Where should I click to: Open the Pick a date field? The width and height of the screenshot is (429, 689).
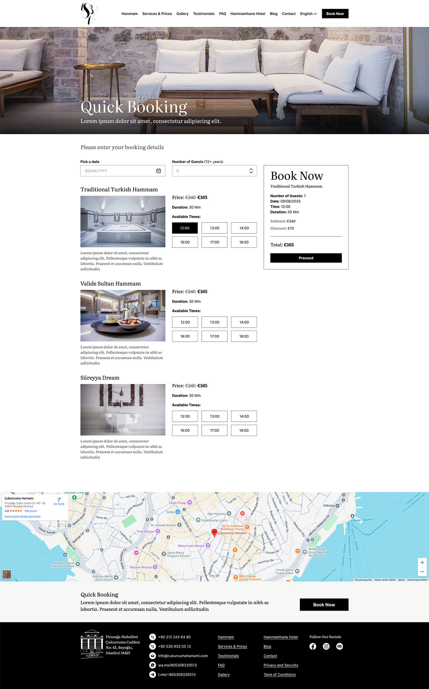118,171
